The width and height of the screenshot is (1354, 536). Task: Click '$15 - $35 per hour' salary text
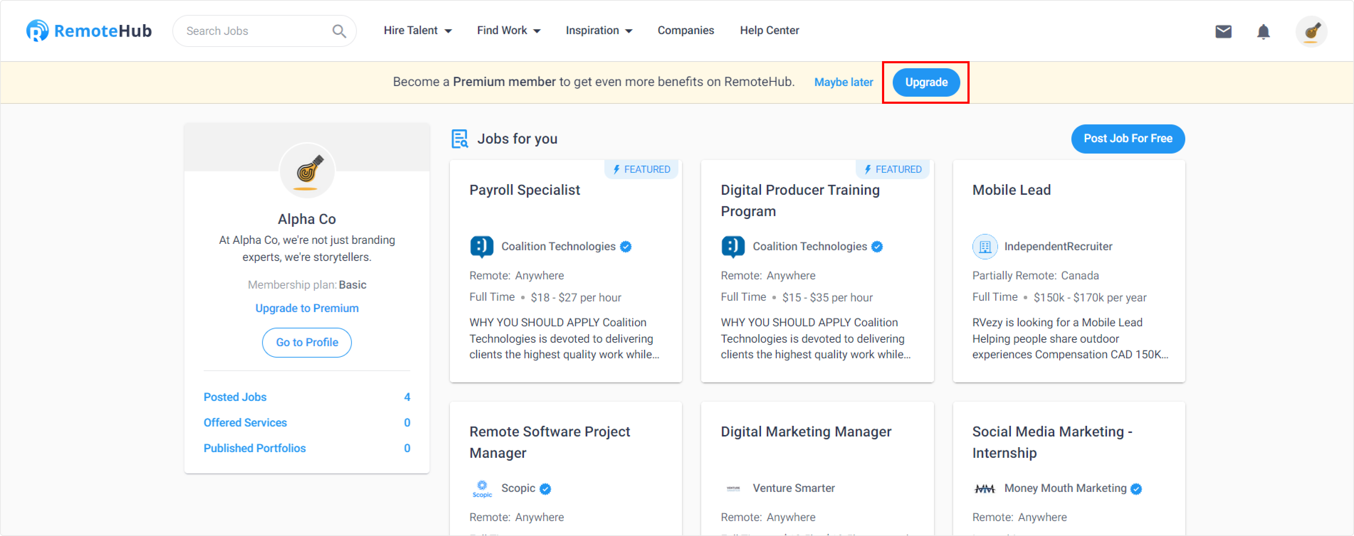click(827, 298)
